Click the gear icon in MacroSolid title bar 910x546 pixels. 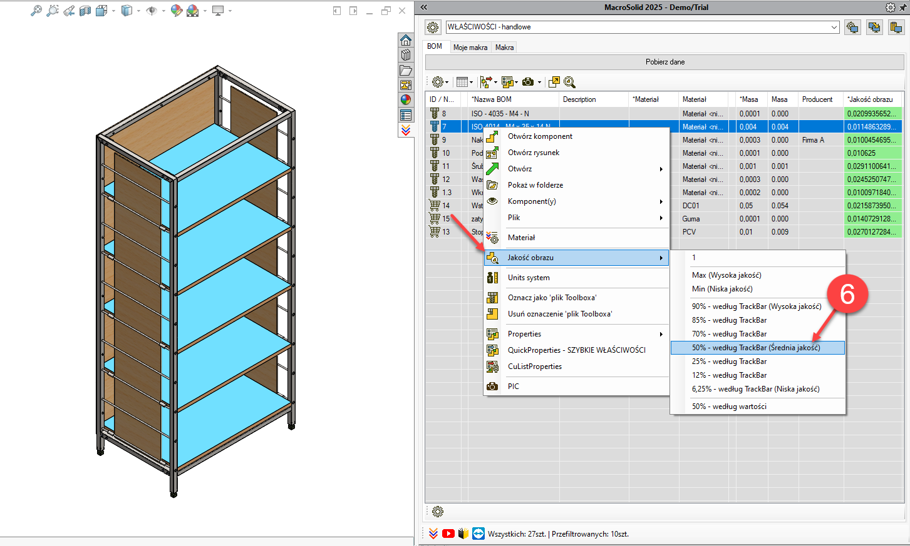click(891, 8)
